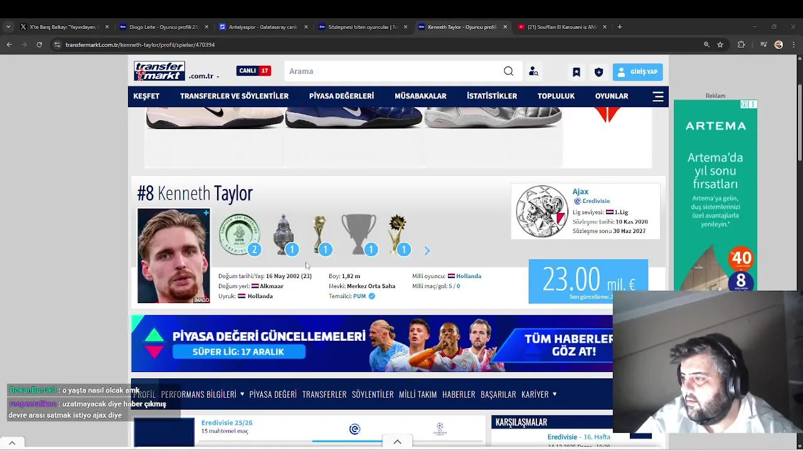803x451 pixels.
Task: Expand the KARİYER dropdown tab
Action: coord(540,395)
